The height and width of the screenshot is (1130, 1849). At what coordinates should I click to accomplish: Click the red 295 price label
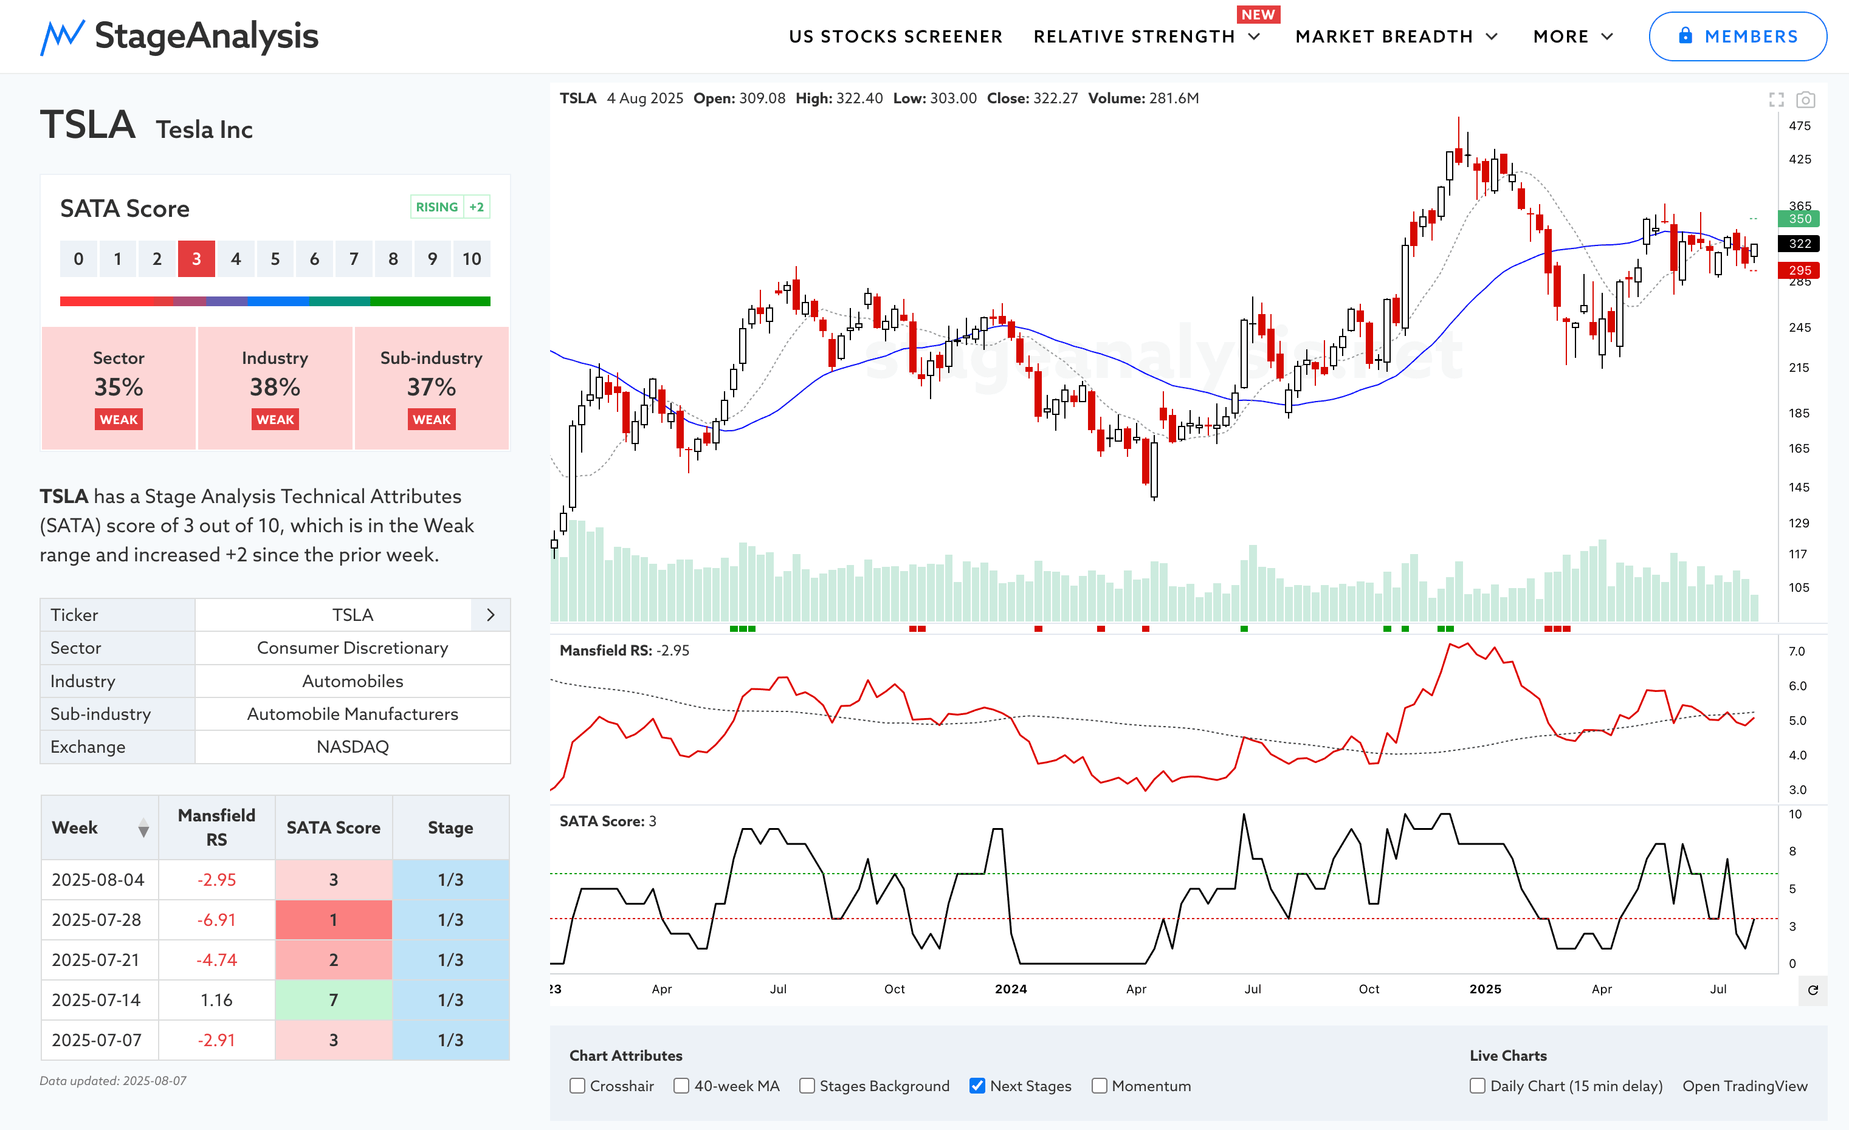pyautogui.click(x=1800, y=270)
